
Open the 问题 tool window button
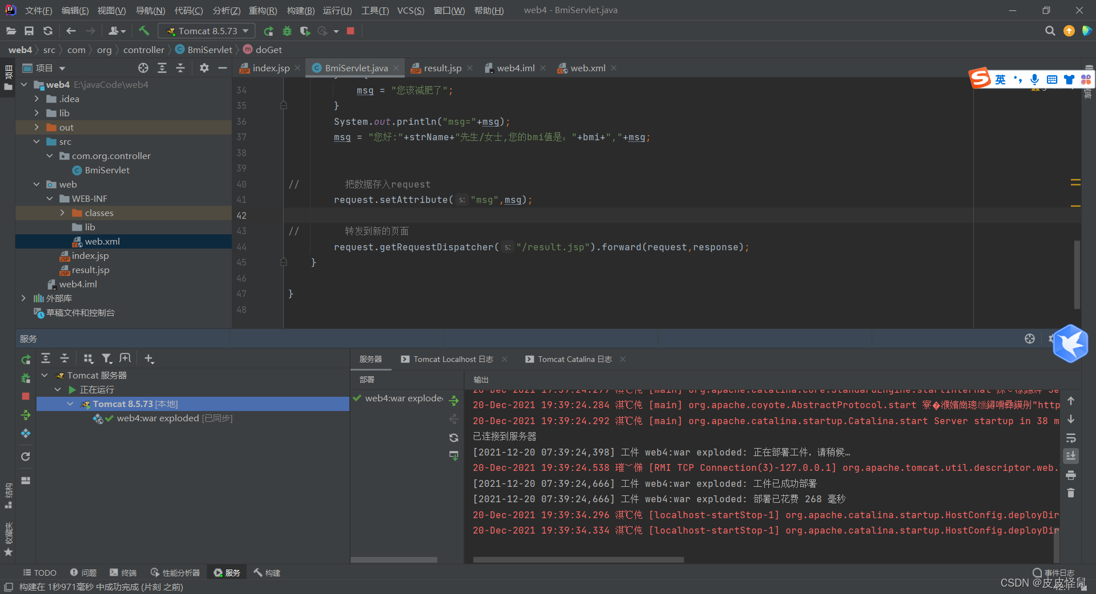click(x=83, y=572)
